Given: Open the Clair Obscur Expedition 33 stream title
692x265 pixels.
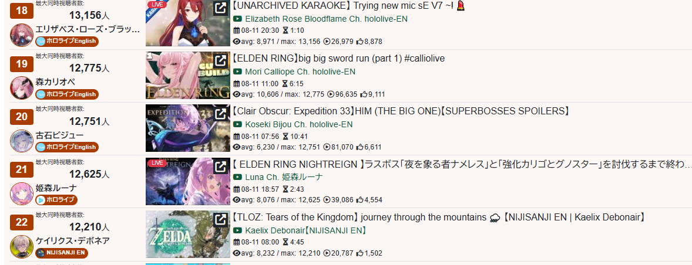Looking at the screenshot, I should [x=401, y=111].
